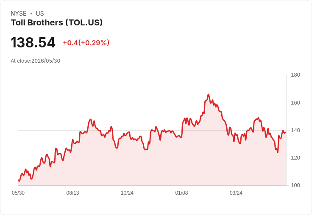312x215 pixels.
Task: Click the US market label
Action: (x=40, y=14)
